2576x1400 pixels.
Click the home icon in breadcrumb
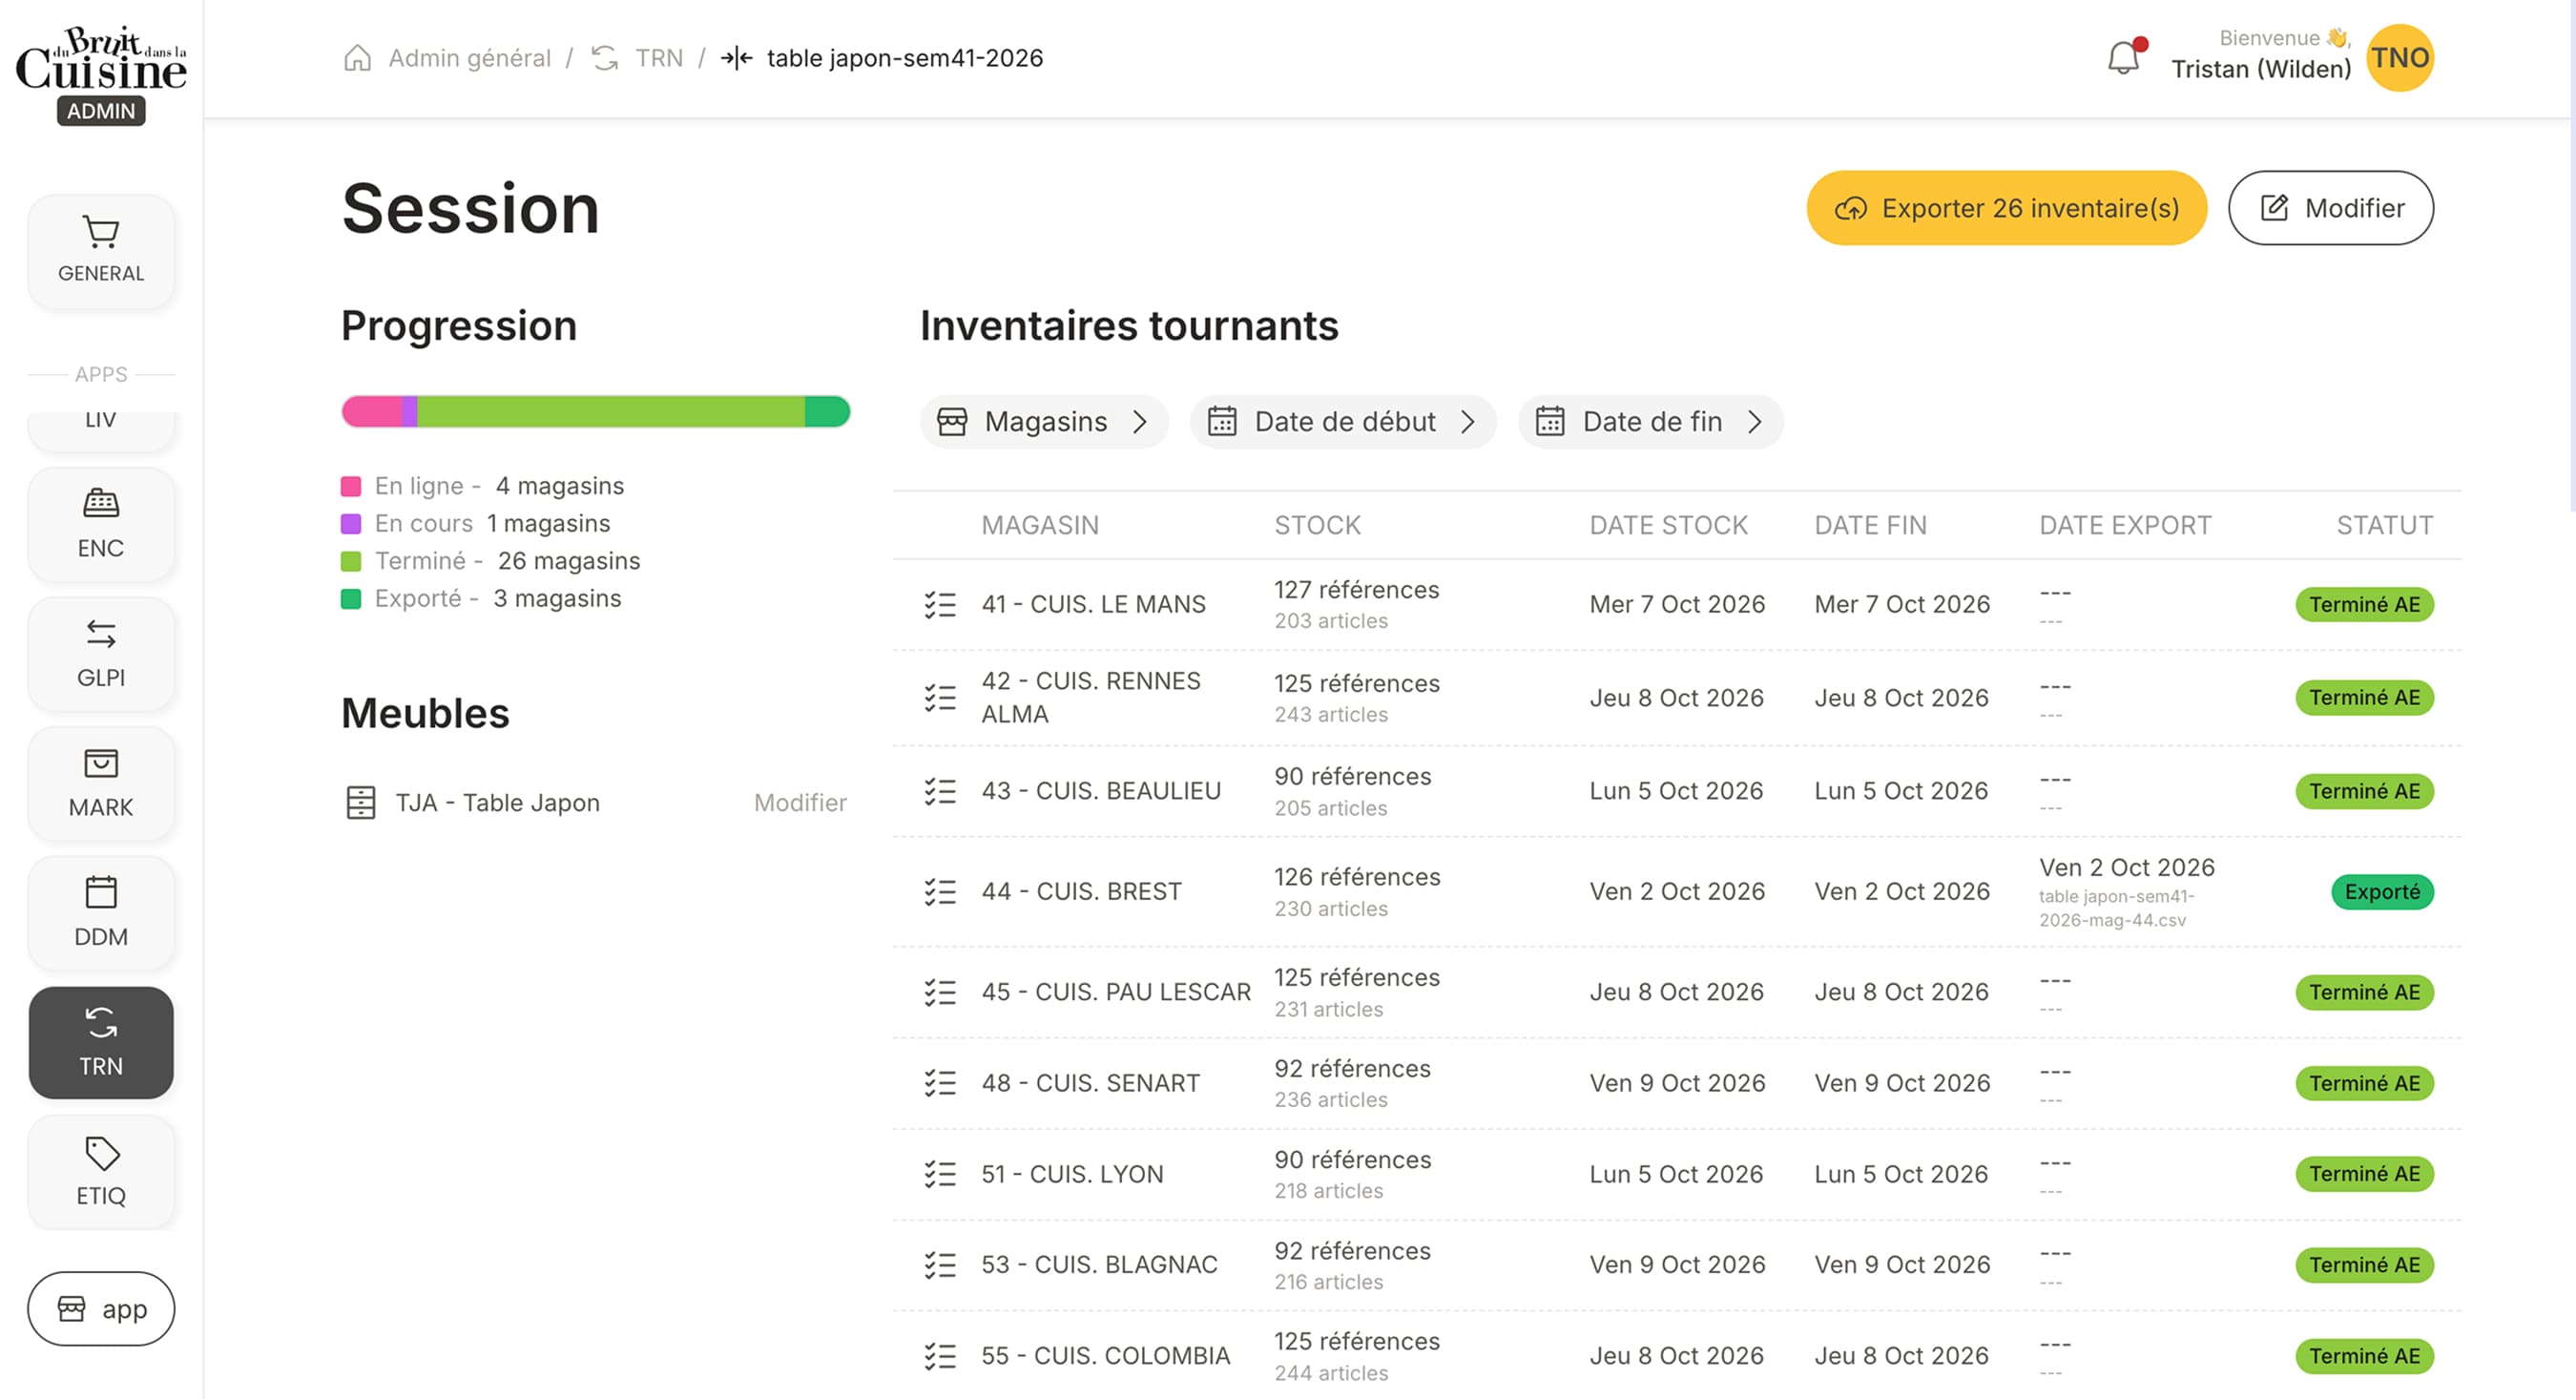(x=357, y=58)
